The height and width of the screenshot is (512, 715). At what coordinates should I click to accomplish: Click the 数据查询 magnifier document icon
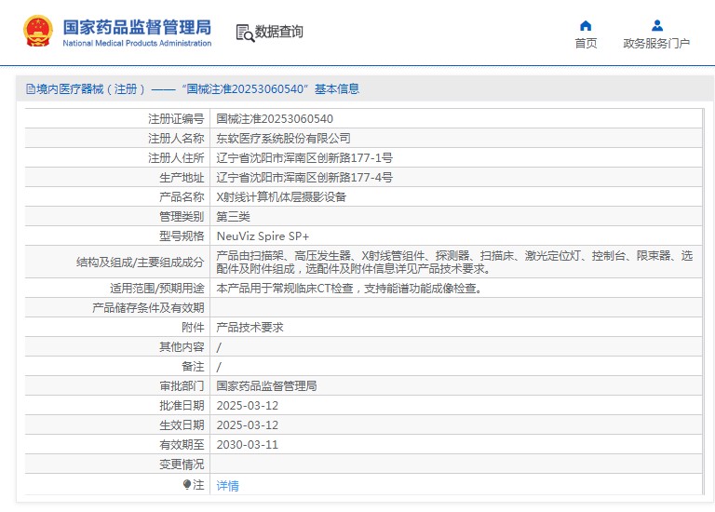[244, 33]
